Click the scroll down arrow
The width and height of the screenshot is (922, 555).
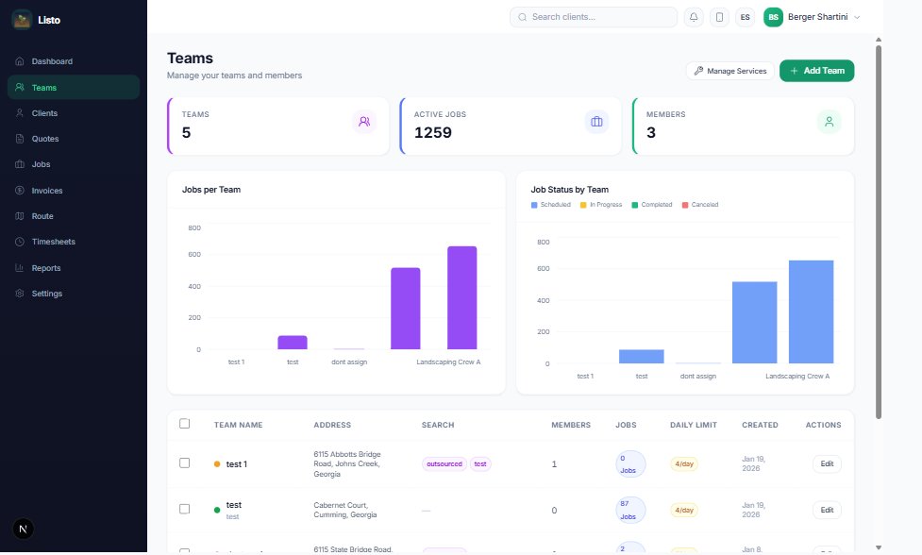(x=879, y=547)
